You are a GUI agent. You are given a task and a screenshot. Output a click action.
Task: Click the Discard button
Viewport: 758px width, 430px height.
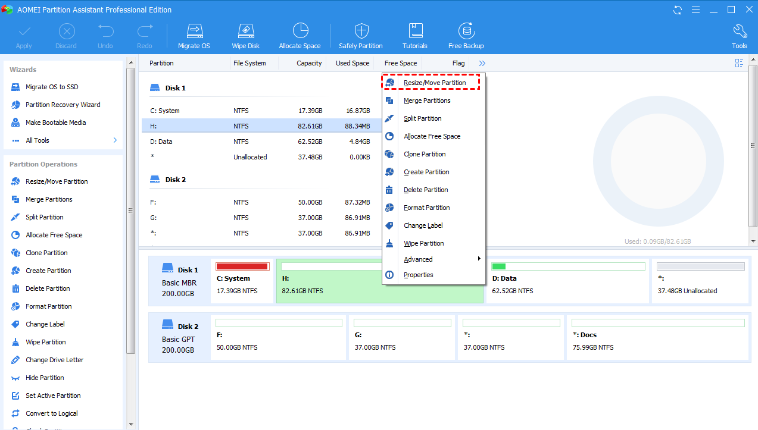click(66, 34)
